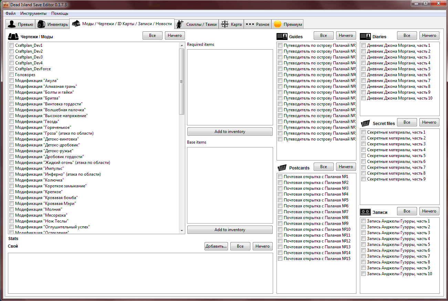Check Модификация "Акула"
Viewport: 448px width, 301px height.
pyautogui.click(x=12, y=81)
